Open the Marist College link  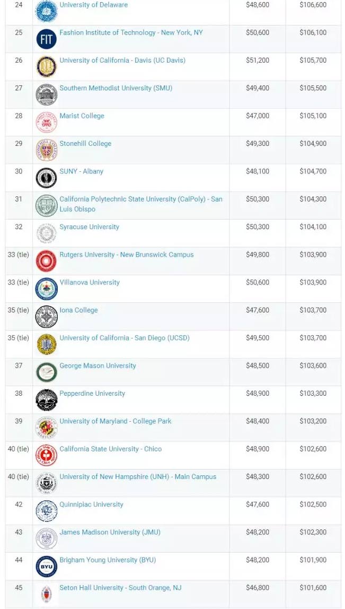click(x=82, y=116)
